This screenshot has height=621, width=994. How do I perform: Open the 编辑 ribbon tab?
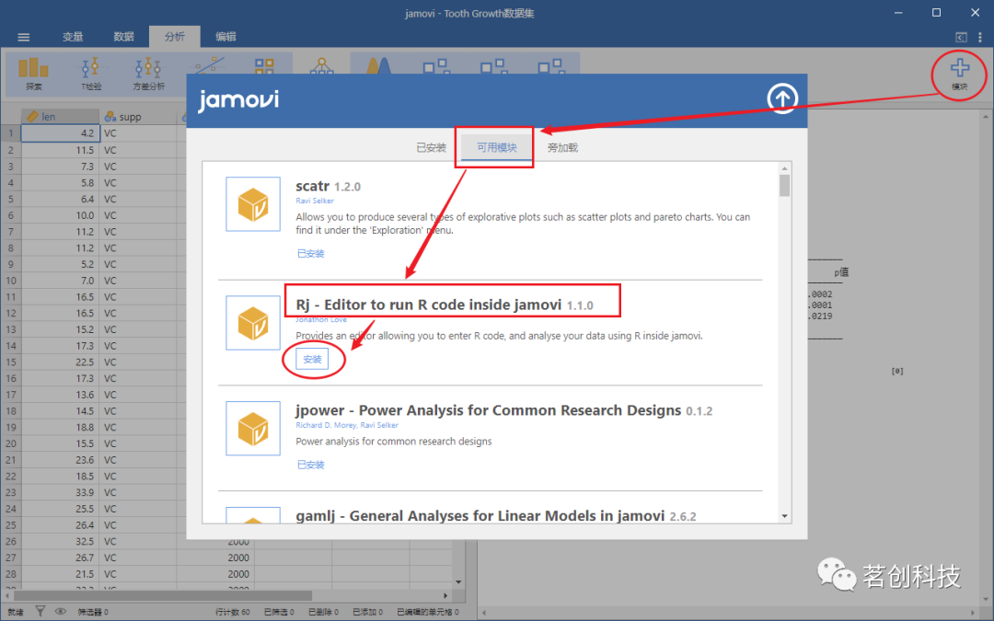225,37
